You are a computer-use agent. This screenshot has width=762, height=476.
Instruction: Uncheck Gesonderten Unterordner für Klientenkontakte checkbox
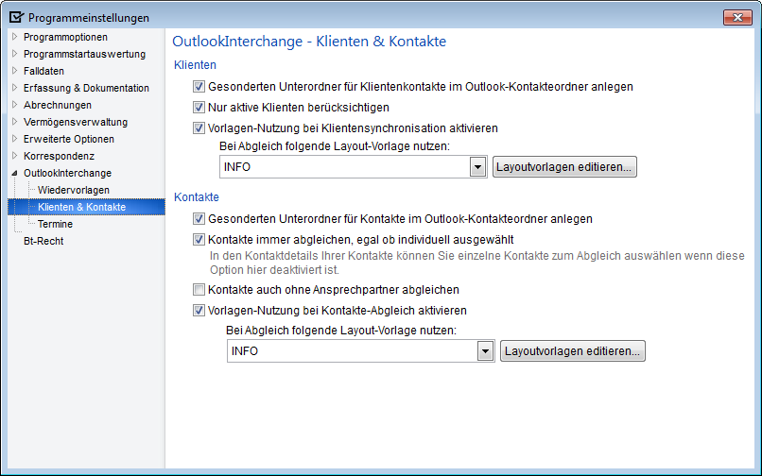pyautogui.click(x=199, y=87)
